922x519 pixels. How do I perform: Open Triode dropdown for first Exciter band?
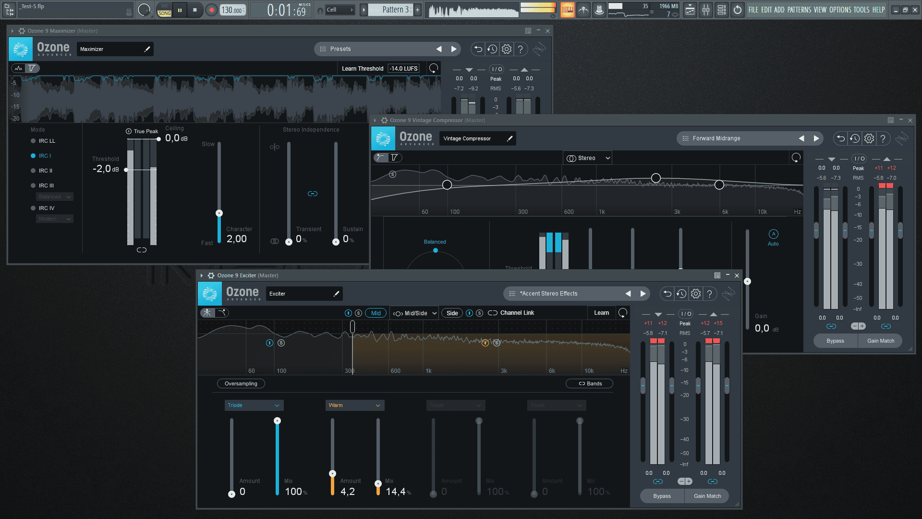[x=254, y=405]
